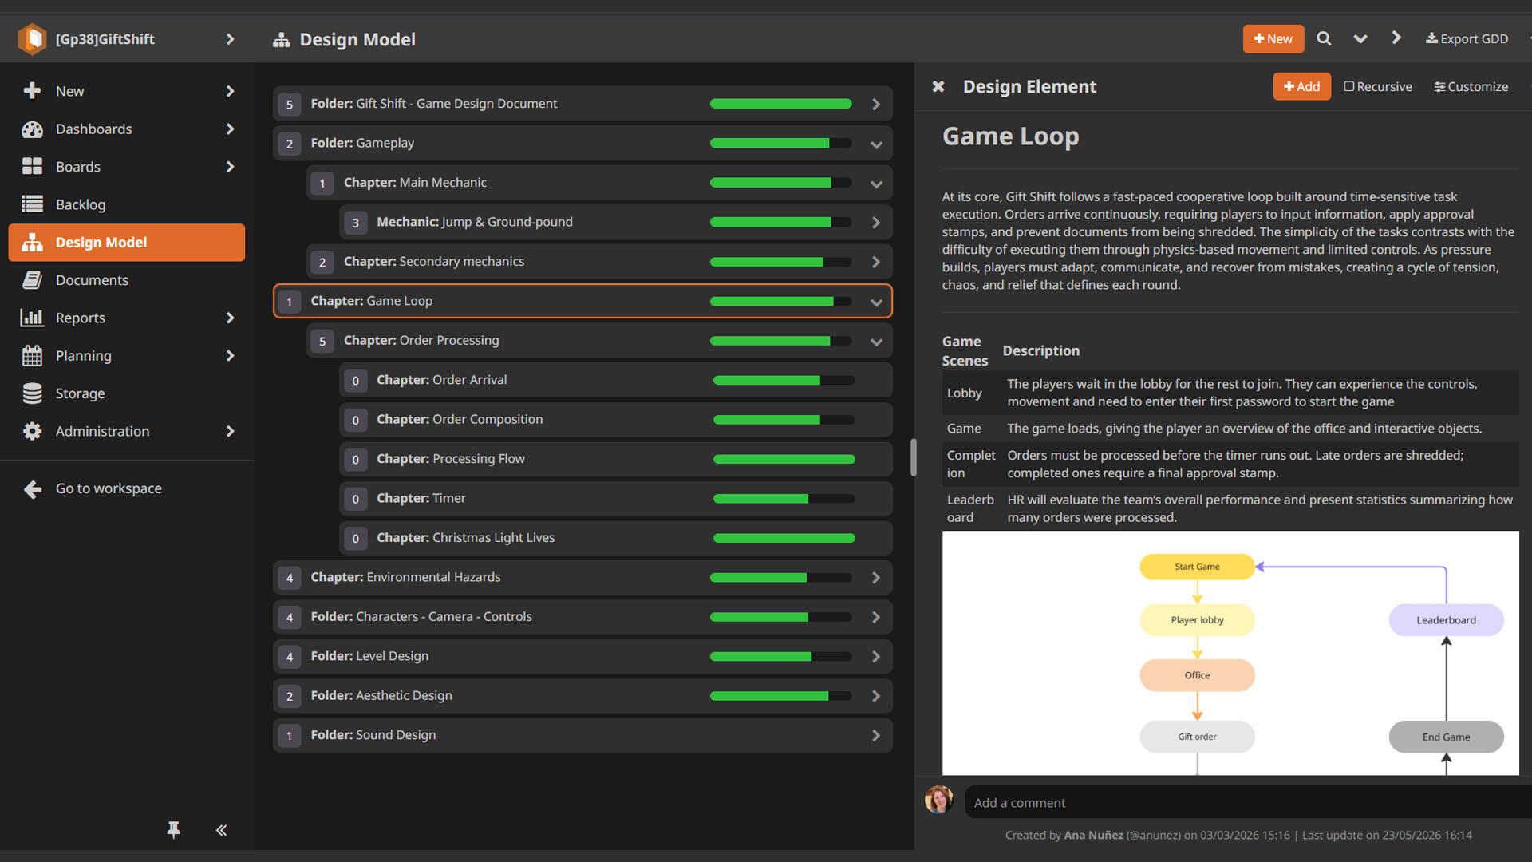Screen dimensions: 1532x862
Task: Collapse the Order Processing chapter chevron
Action: tap(876, 342)
